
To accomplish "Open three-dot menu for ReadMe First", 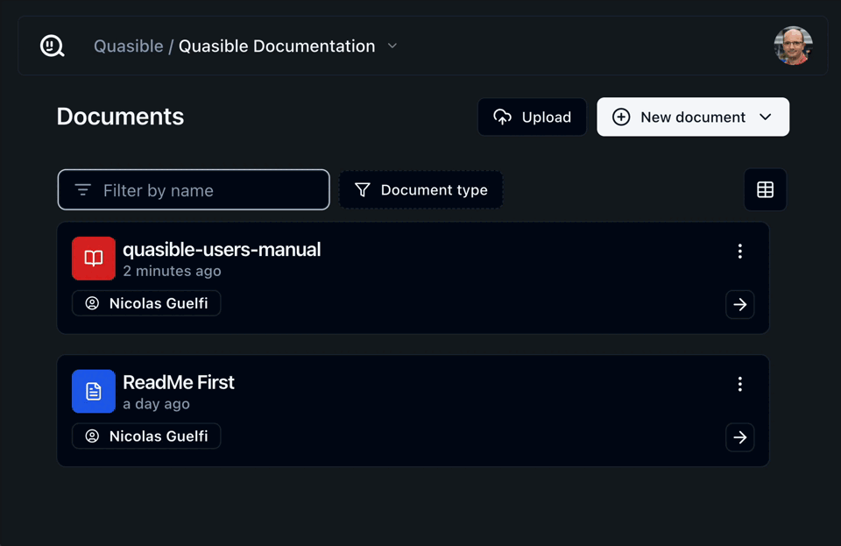I will click(x=740, y=385).
